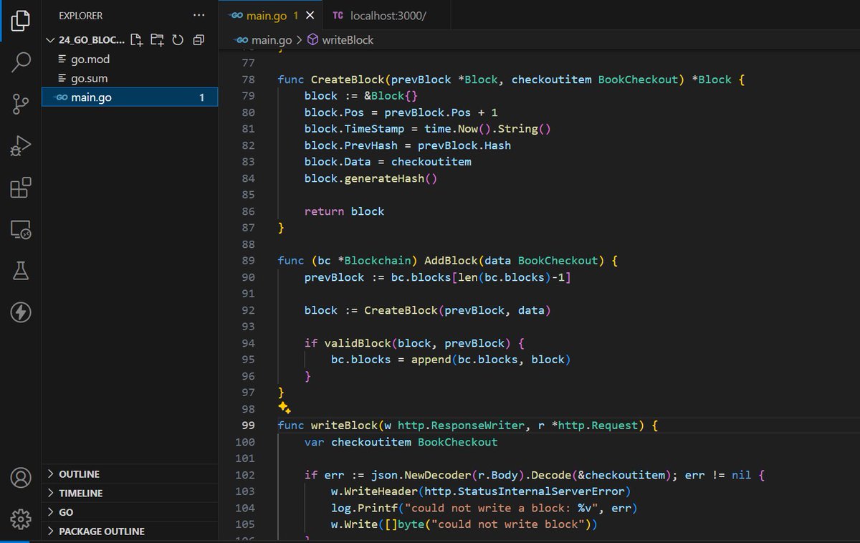The width and height of the screenshot is (860, 543).
Task: Expand the PACKAGE OUTLINE section
Action: click(x=130, y=531)
